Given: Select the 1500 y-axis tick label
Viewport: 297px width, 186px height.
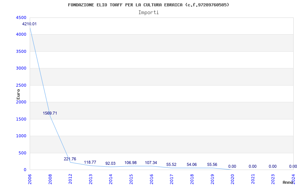Looking at the screenshot, I should (22, 119).
